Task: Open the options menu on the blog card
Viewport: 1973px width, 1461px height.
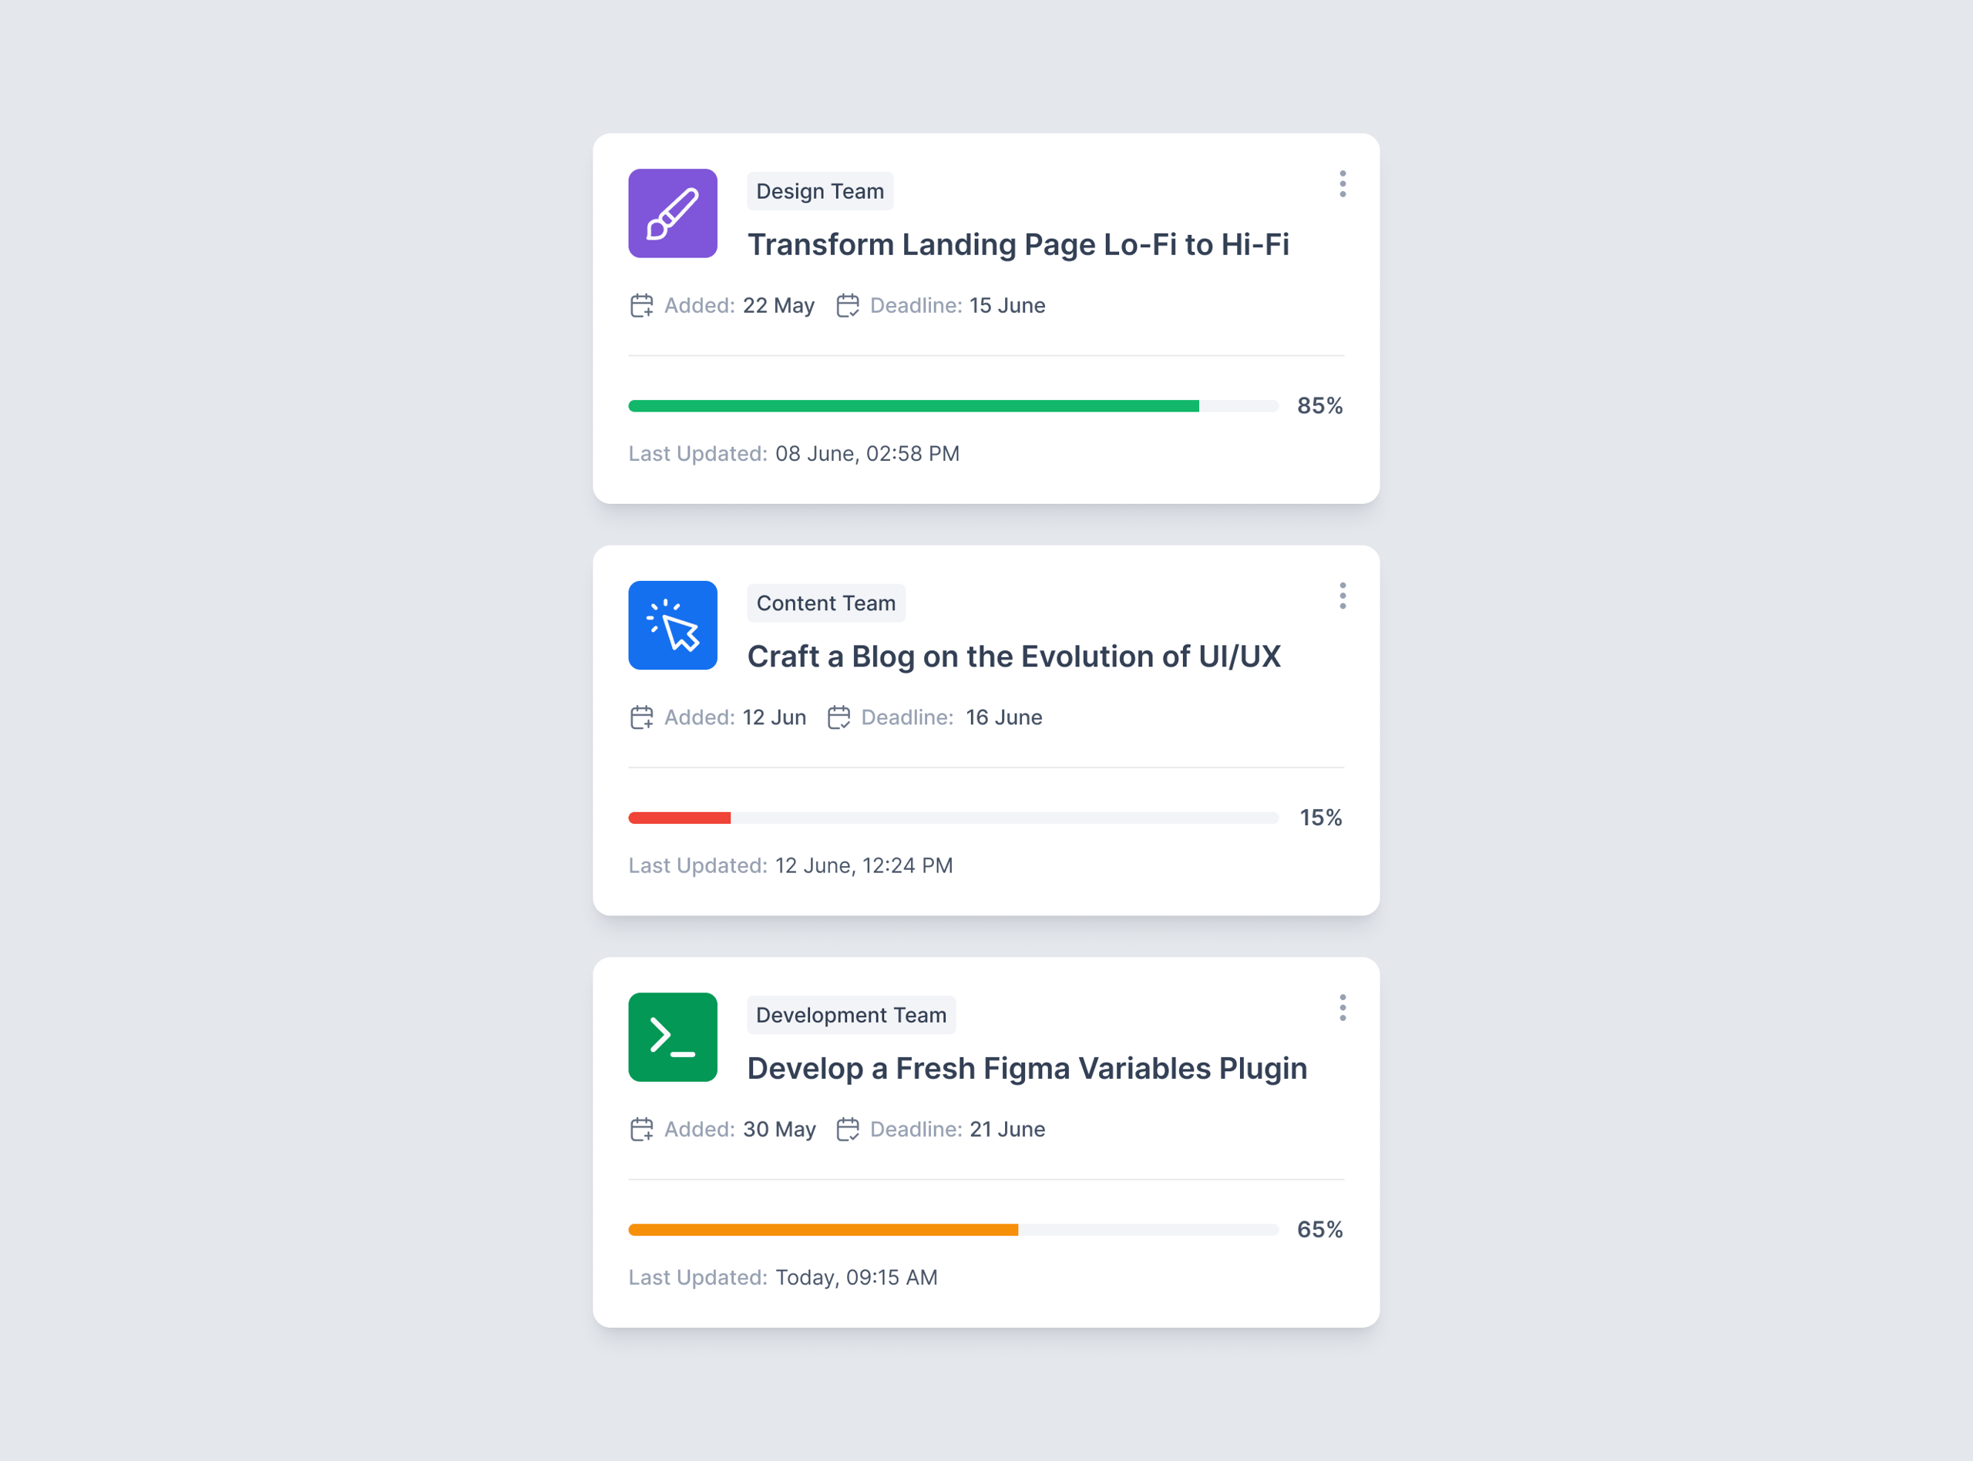Action: point(1342,596)
